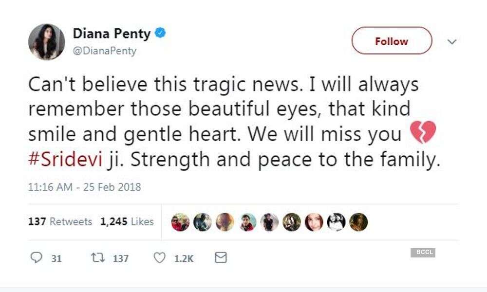
Task: Open the tweet options chevron dropdown
Action: coord(452,41)
